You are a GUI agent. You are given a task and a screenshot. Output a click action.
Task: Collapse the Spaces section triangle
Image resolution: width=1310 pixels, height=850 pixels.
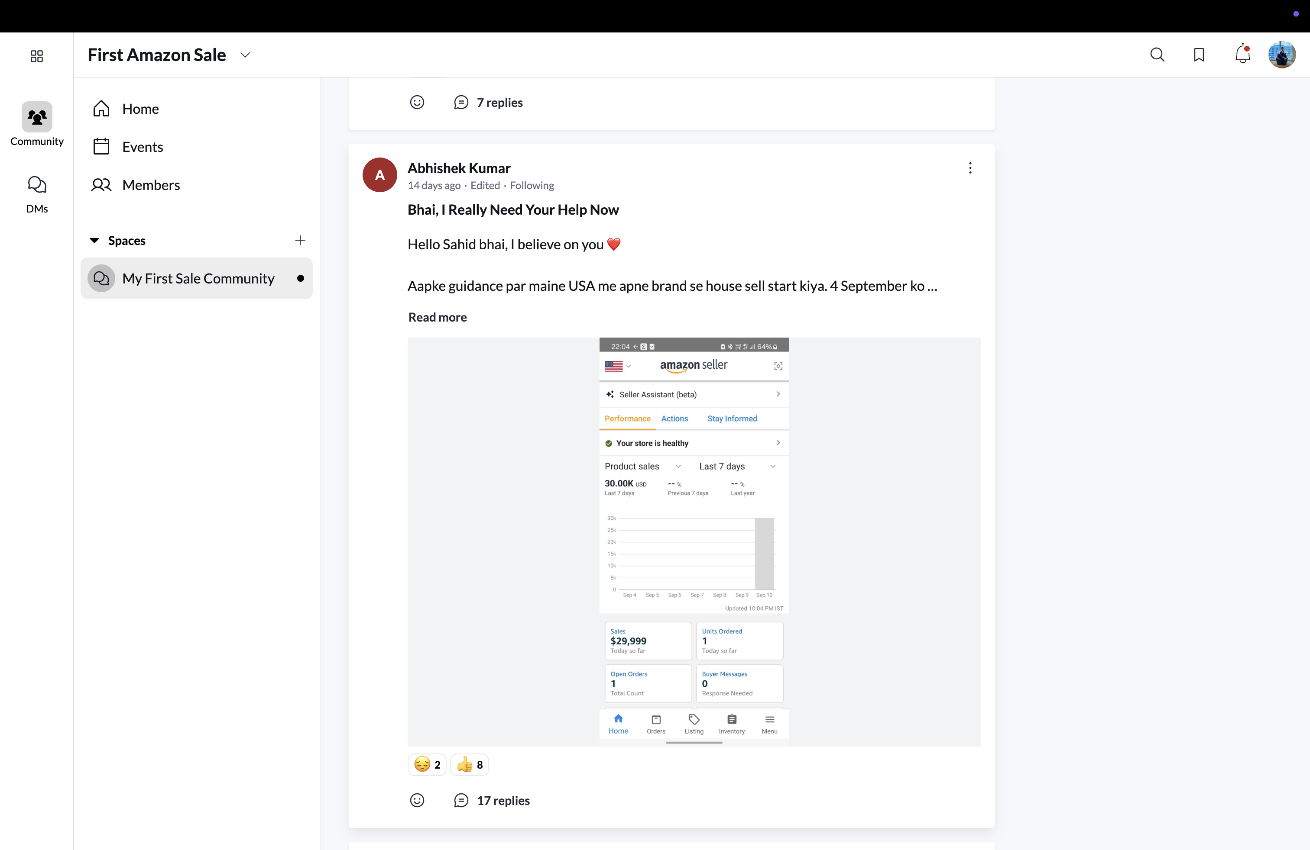click(94, 240)
